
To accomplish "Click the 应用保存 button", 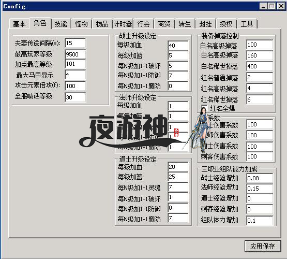I will (263, 246).
